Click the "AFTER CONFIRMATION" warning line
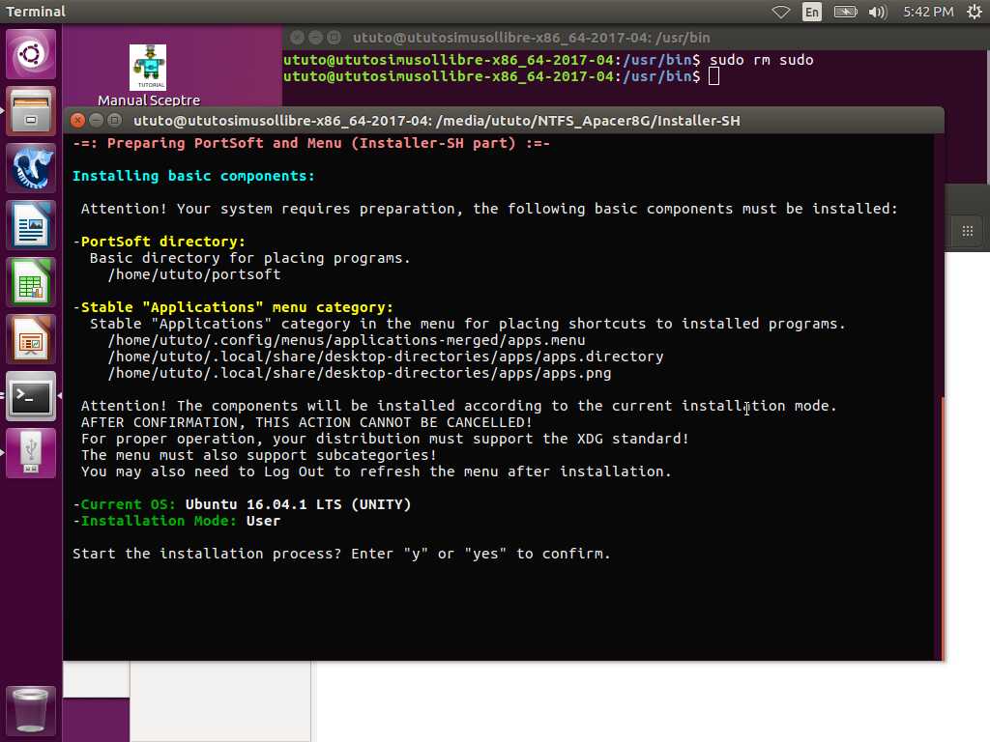 (306, 422)
